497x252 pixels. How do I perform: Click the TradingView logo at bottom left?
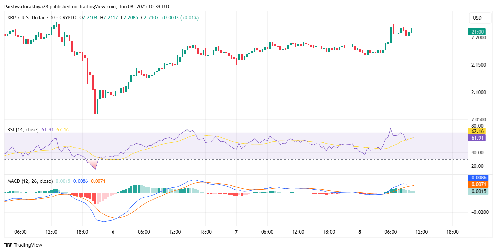[x=23, y=245]
